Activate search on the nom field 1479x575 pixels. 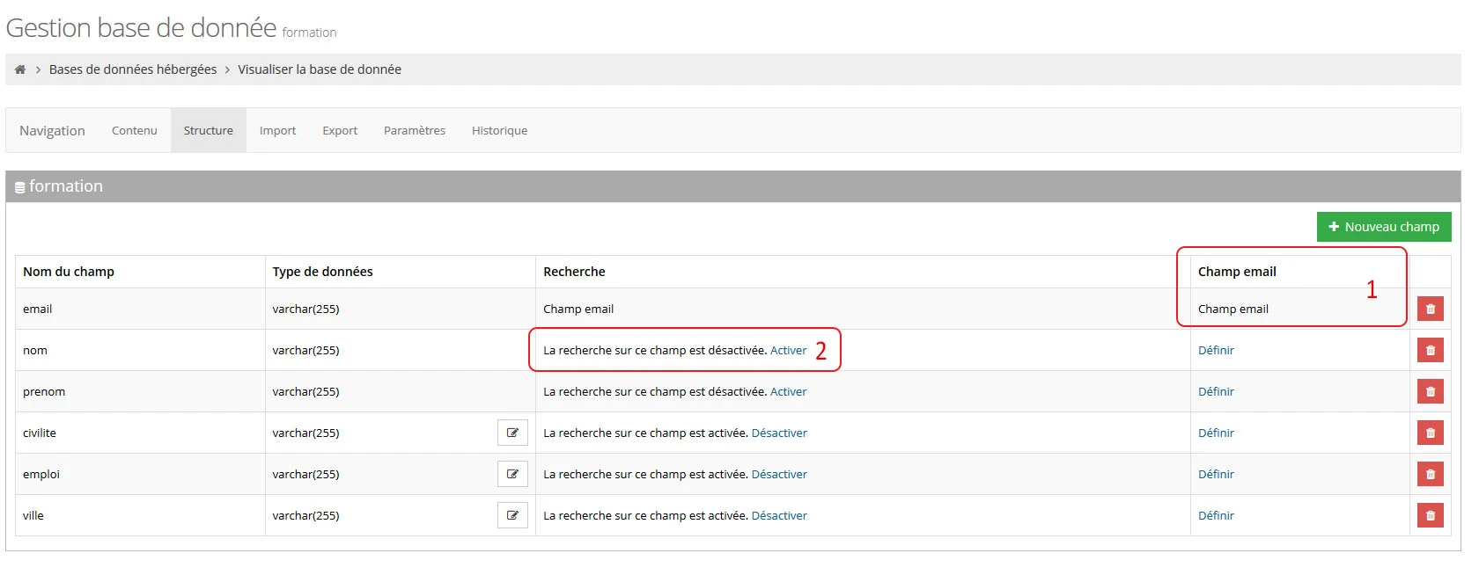[788, 350]
